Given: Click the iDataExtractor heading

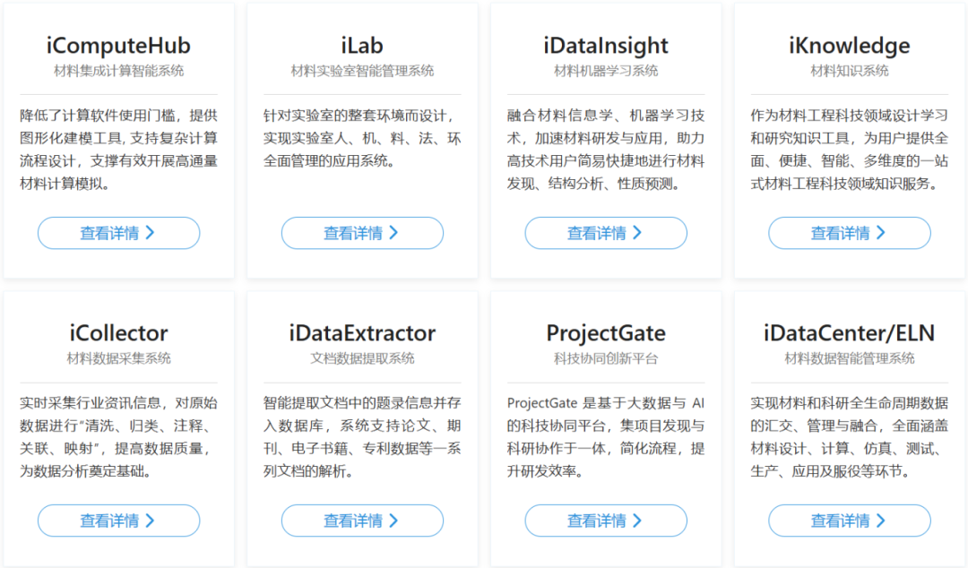Looking at the screenshot, I should (x=362, y=333).
